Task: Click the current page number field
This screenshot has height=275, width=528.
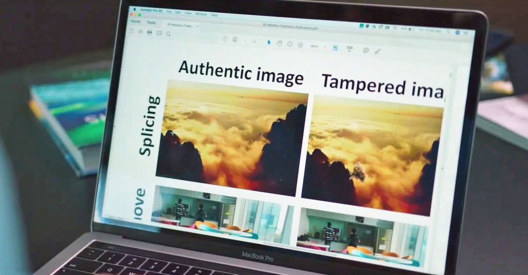Action: 246,41
